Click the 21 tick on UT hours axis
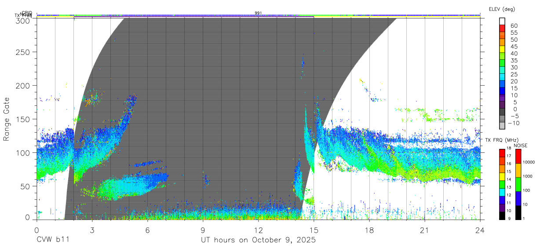 pyautogui.click(x=425, y=230)
